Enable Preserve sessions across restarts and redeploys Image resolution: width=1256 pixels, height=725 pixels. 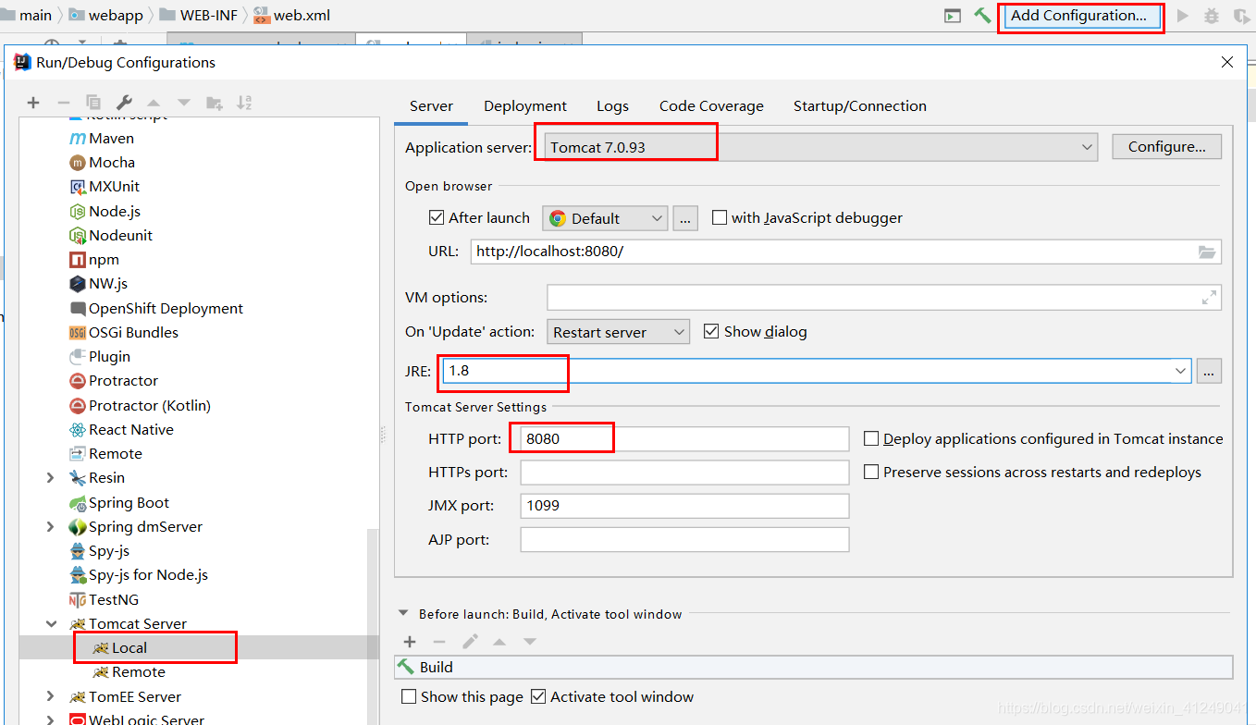pos(871,472)
